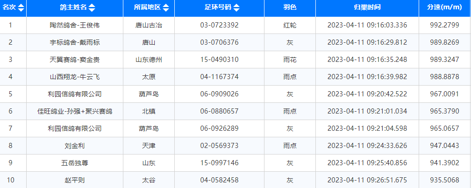Image resolution: width=471 pixels, height=188 pixels.
Task: Click ring number 06-0909026
Action: click(219, 94)
